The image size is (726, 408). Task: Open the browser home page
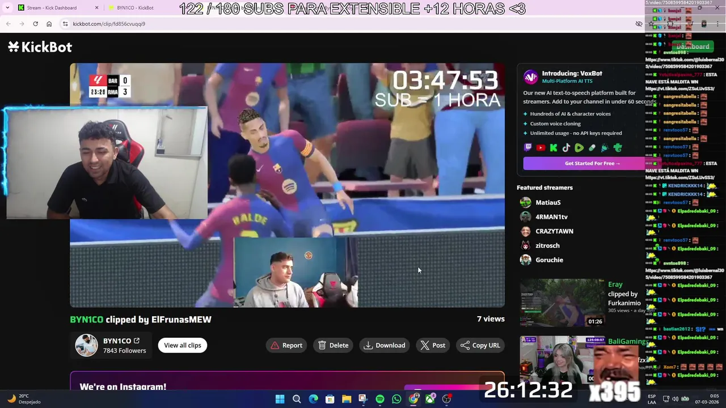49,24
